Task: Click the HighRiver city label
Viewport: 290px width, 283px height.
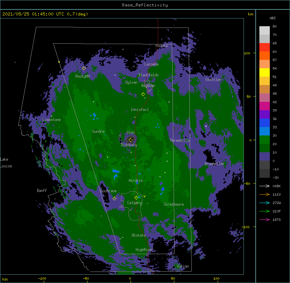Action: (145, 250)
